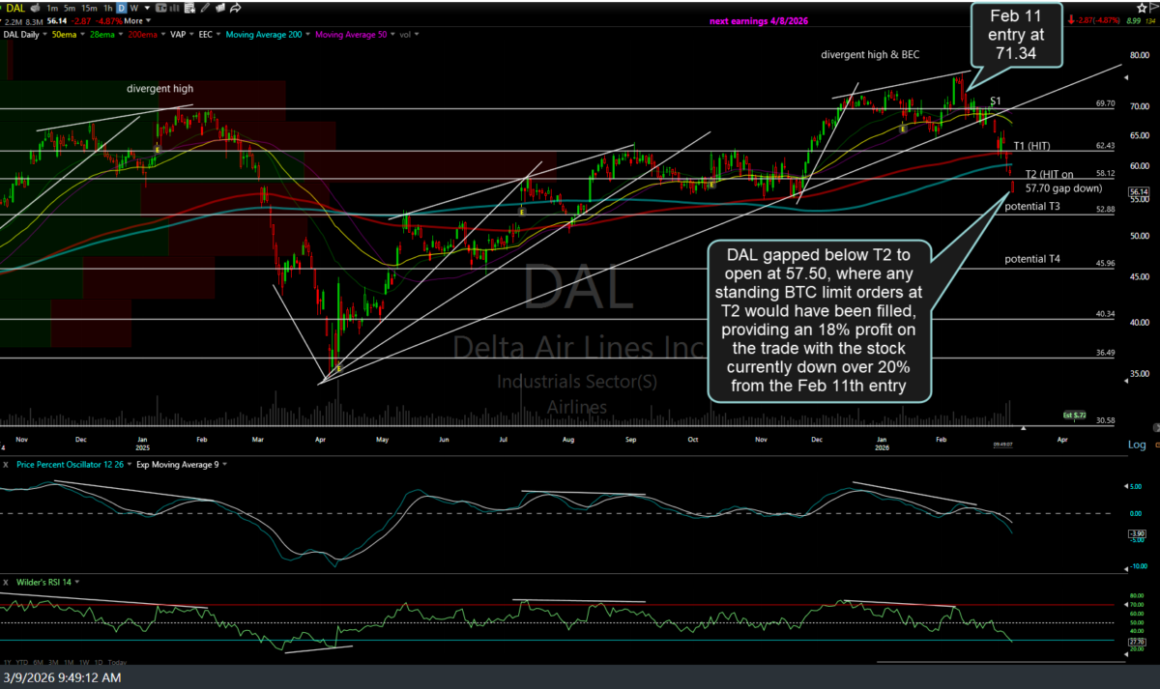Close the Price Percent Oscillator panel with X

coord(6,465)
